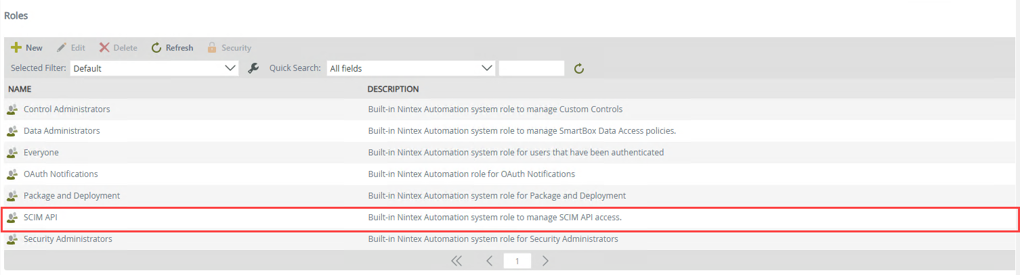Go to the first page
The height and width of the screenshot is (275, 1020).
(x=456, y=261)
